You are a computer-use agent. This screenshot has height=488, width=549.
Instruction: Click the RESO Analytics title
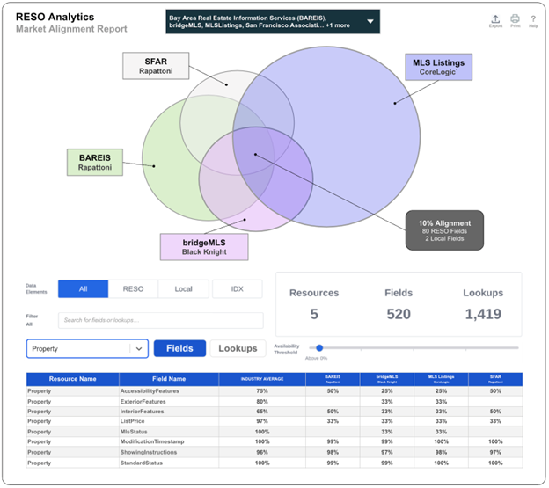[x=55, y=17]
